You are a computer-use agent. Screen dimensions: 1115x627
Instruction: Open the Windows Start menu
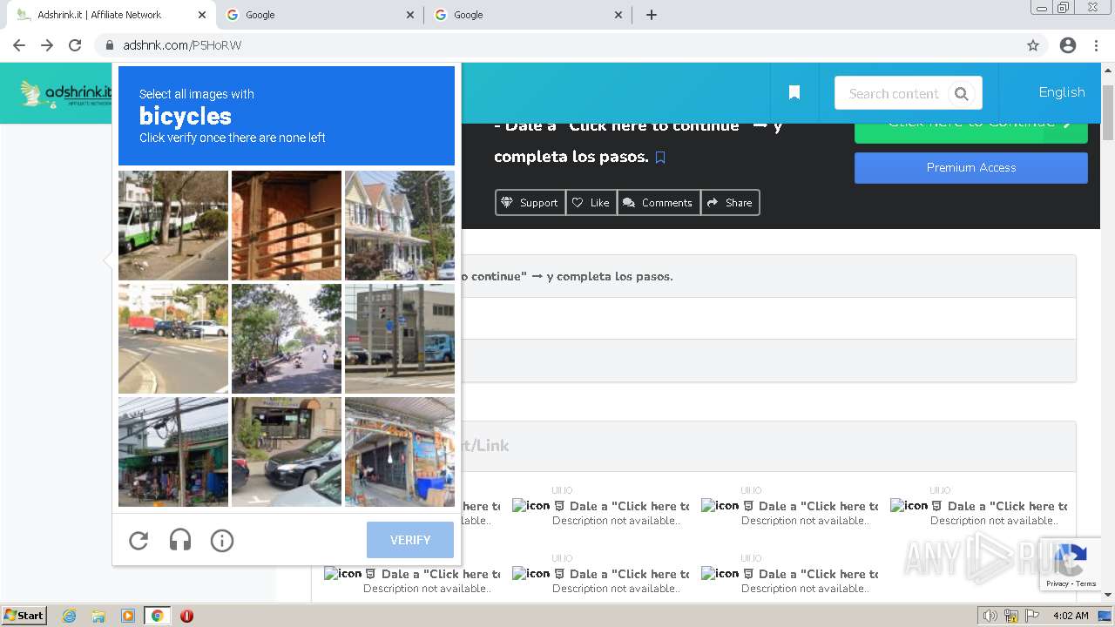pos(24,616)
